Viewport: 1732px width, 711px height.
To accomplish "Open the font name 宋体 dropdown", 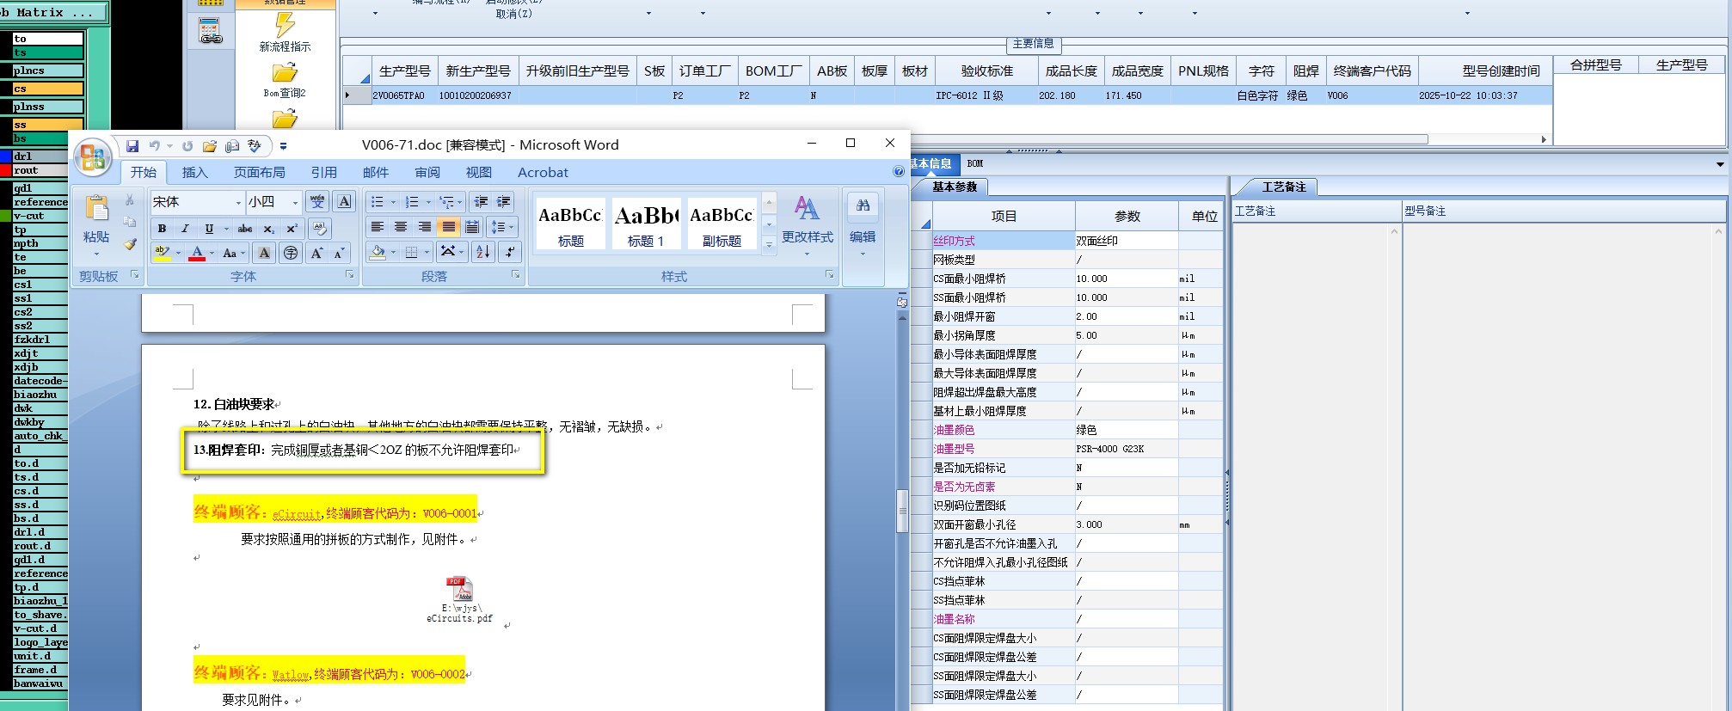I will pyautogui.click(x=238, y=202).
